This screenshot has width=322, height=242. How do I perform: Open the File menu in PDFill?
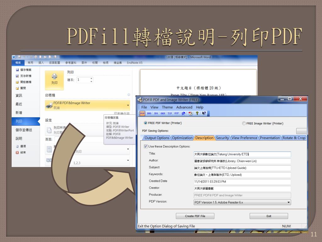144,107
